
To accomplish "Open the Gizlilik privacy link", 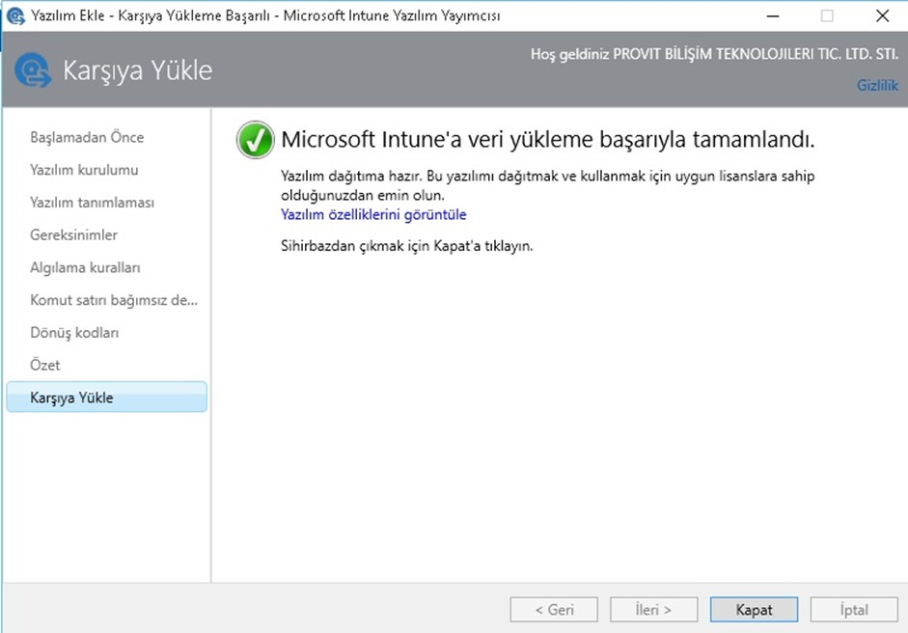I will tap(877, 85).
